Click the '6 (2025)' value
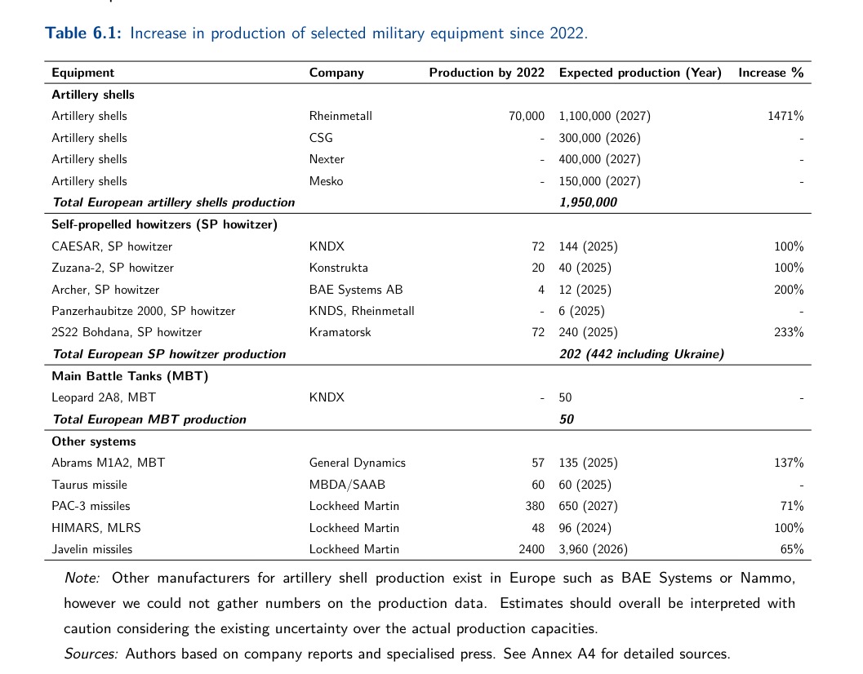The width and height of the screenshot is (863, 674). (x=582, y=311)
